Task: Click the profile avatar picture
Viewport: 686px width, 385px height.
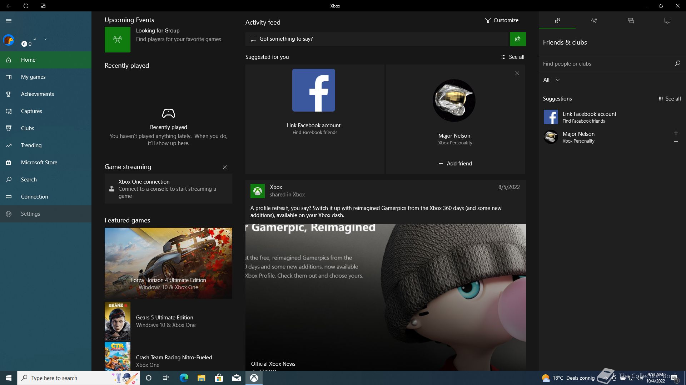Action: pos(9,40)
